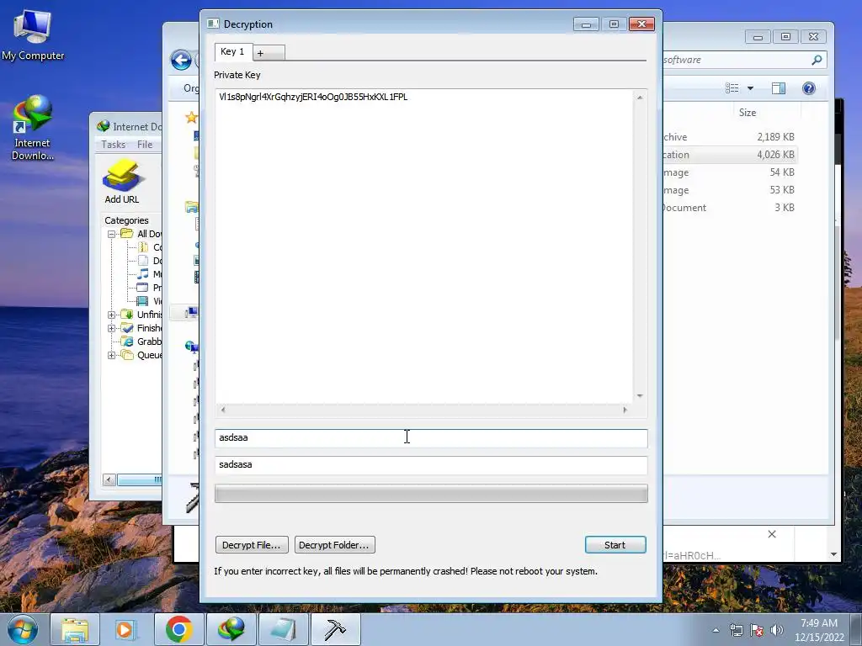Click the private key scroll-right arrow
The width and height of the screenshot is (862, 646).
click(625, 410)
